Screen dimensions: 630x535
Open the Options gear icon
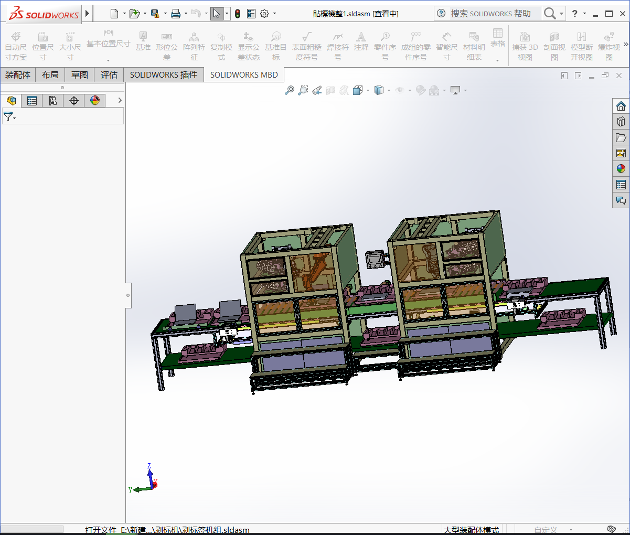pyautogui.click(x=264, y=14)
